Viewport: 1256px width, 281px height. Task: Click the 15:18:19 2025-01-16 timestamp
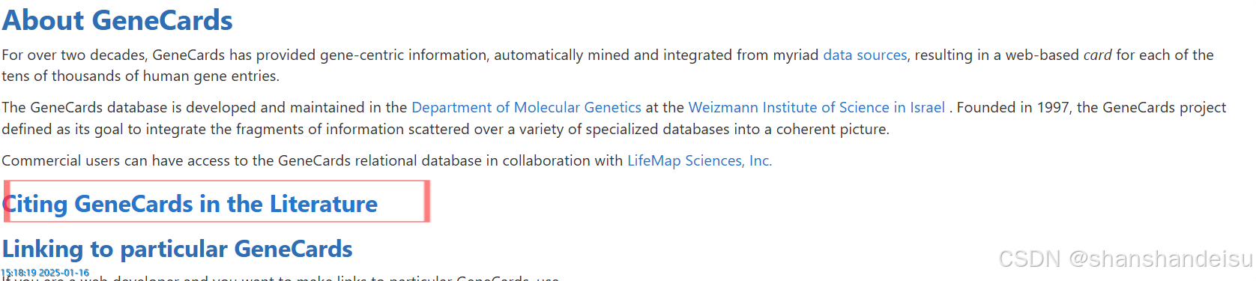45,273
